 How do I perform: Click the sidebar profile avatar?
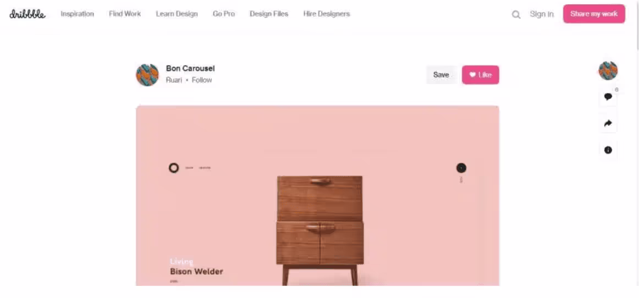pos(608,70)
